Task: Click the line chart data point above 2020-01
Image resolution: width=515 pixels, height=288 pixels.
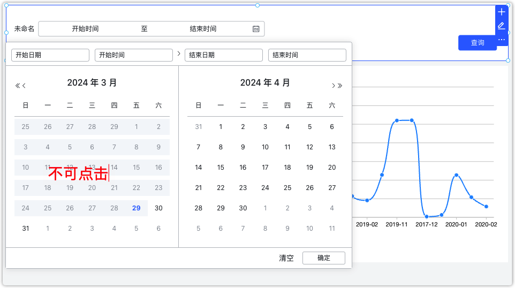Action: point(456,175)
